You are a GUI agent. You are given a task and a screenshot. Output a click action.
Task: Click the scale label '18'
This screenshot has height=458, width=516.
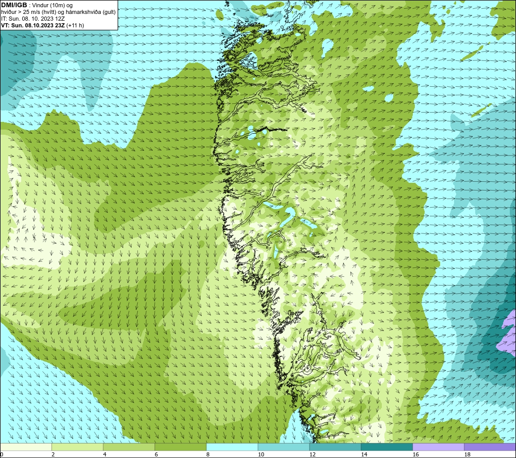pyautogui.click(x=467, y=455)
